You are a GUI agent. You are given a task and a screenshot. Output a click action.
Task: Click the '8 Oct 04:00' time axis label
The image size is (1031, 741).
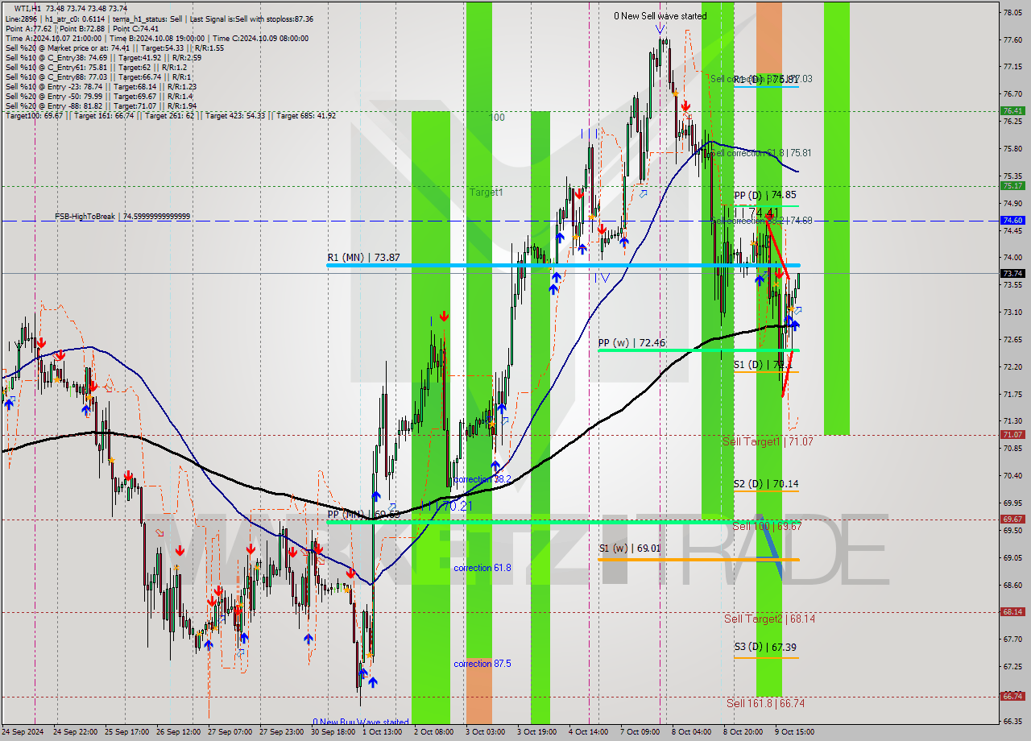pyautogui.click(x=691, y=732)
